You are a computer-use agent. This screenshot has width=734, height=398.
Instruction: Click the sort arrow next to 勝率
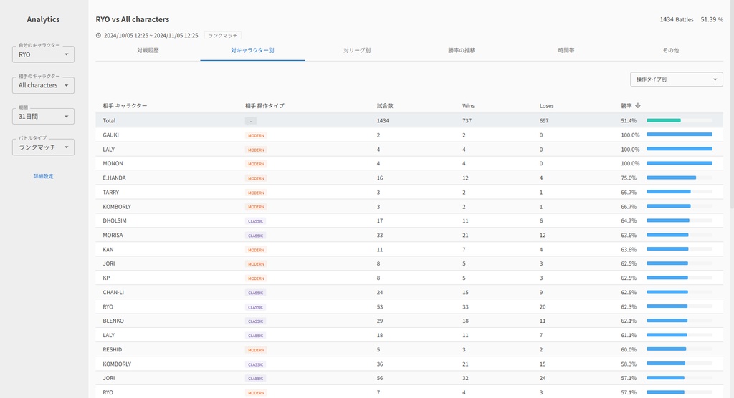(x=638, y=106)
